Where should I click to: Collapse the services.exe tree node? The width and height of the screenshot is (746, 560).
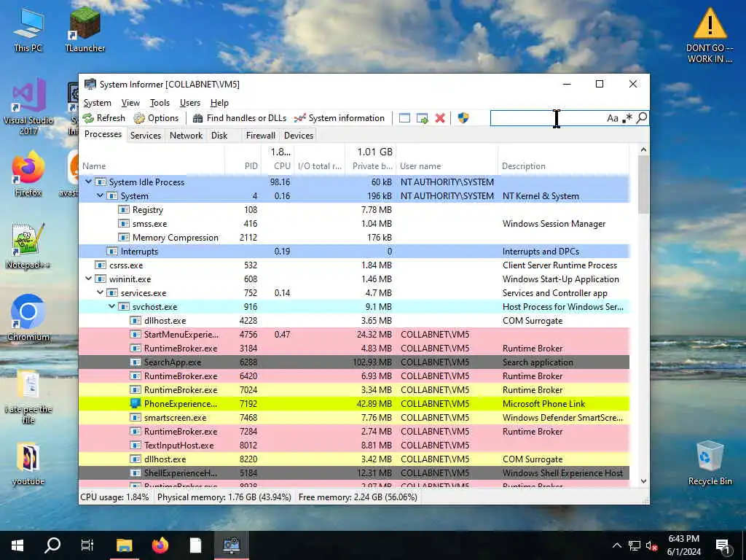(100, 293)
